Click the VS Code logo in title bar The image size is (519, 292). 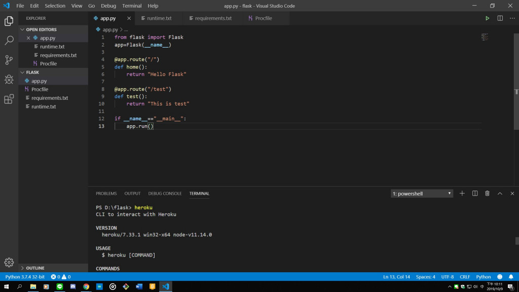tap(6, 6)
